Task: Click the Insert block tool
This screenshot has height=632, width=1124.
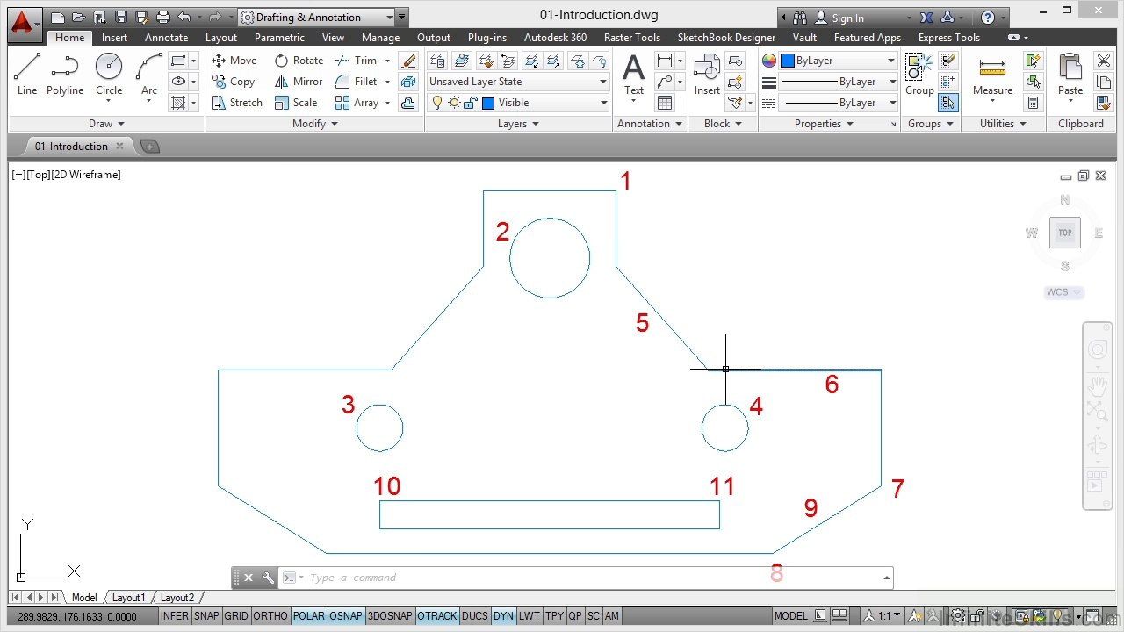Action: (x=707, y=75)
